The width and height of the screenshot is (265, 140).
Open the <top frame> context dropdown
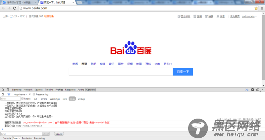[22, 95]
